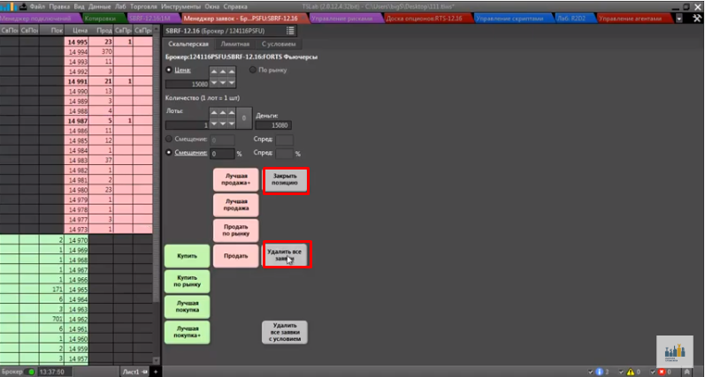The image size is (705, 377).
Task: Switch to the Лимитная tab
Action: (x=234, y=44)
